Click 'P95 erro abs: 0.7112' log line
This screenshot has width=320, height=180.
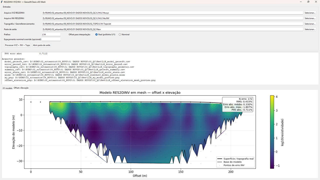click(x=26, y=53)
